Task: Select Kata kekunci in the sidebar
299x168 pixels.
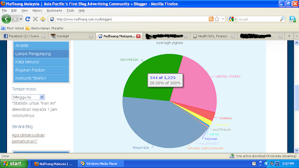Action: point(41,62)
